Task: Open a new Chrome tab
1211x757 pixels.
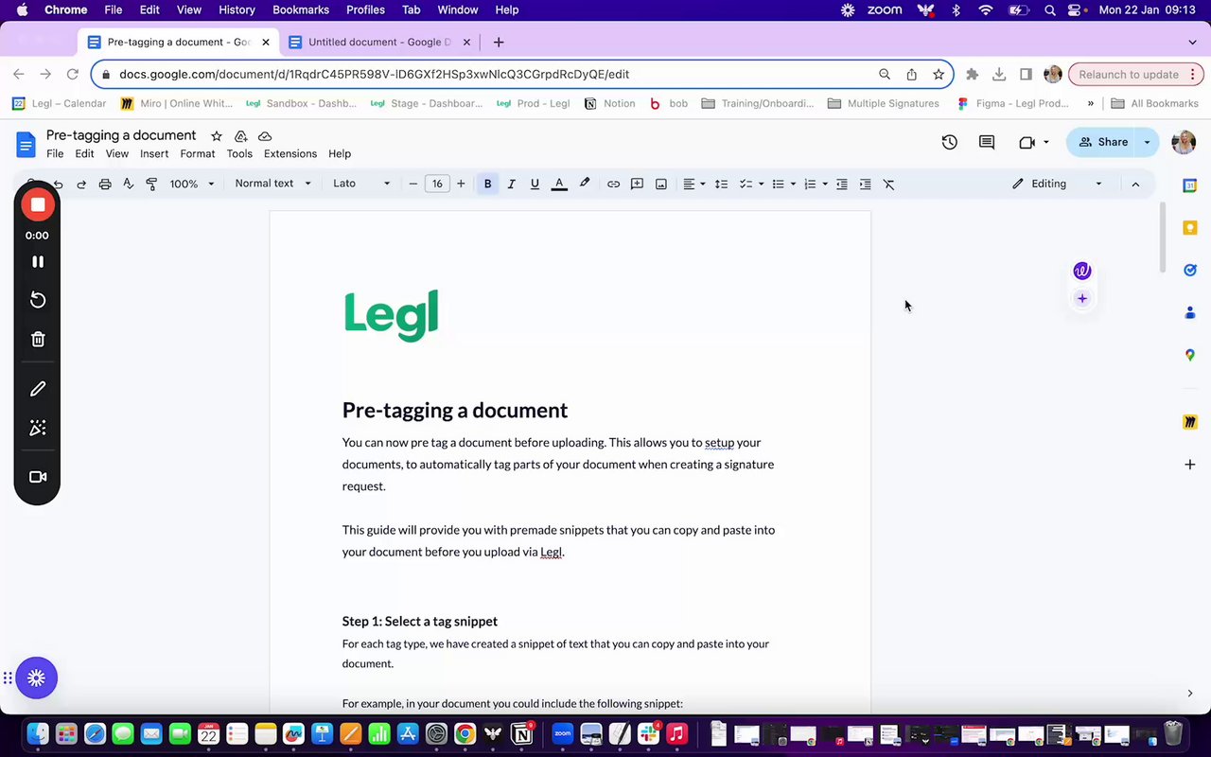Action: click(x=499, y=42)
